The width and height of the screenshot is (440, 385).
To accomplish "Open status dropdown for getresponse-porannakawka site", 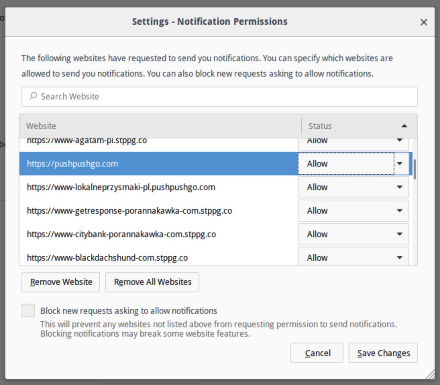I will pyautogui.click(x=353, y=211).
